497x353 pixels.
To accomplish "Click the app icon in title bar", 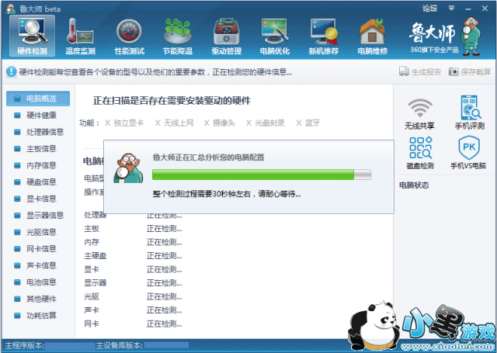I will pyautogui.click(x=11, y=9).
